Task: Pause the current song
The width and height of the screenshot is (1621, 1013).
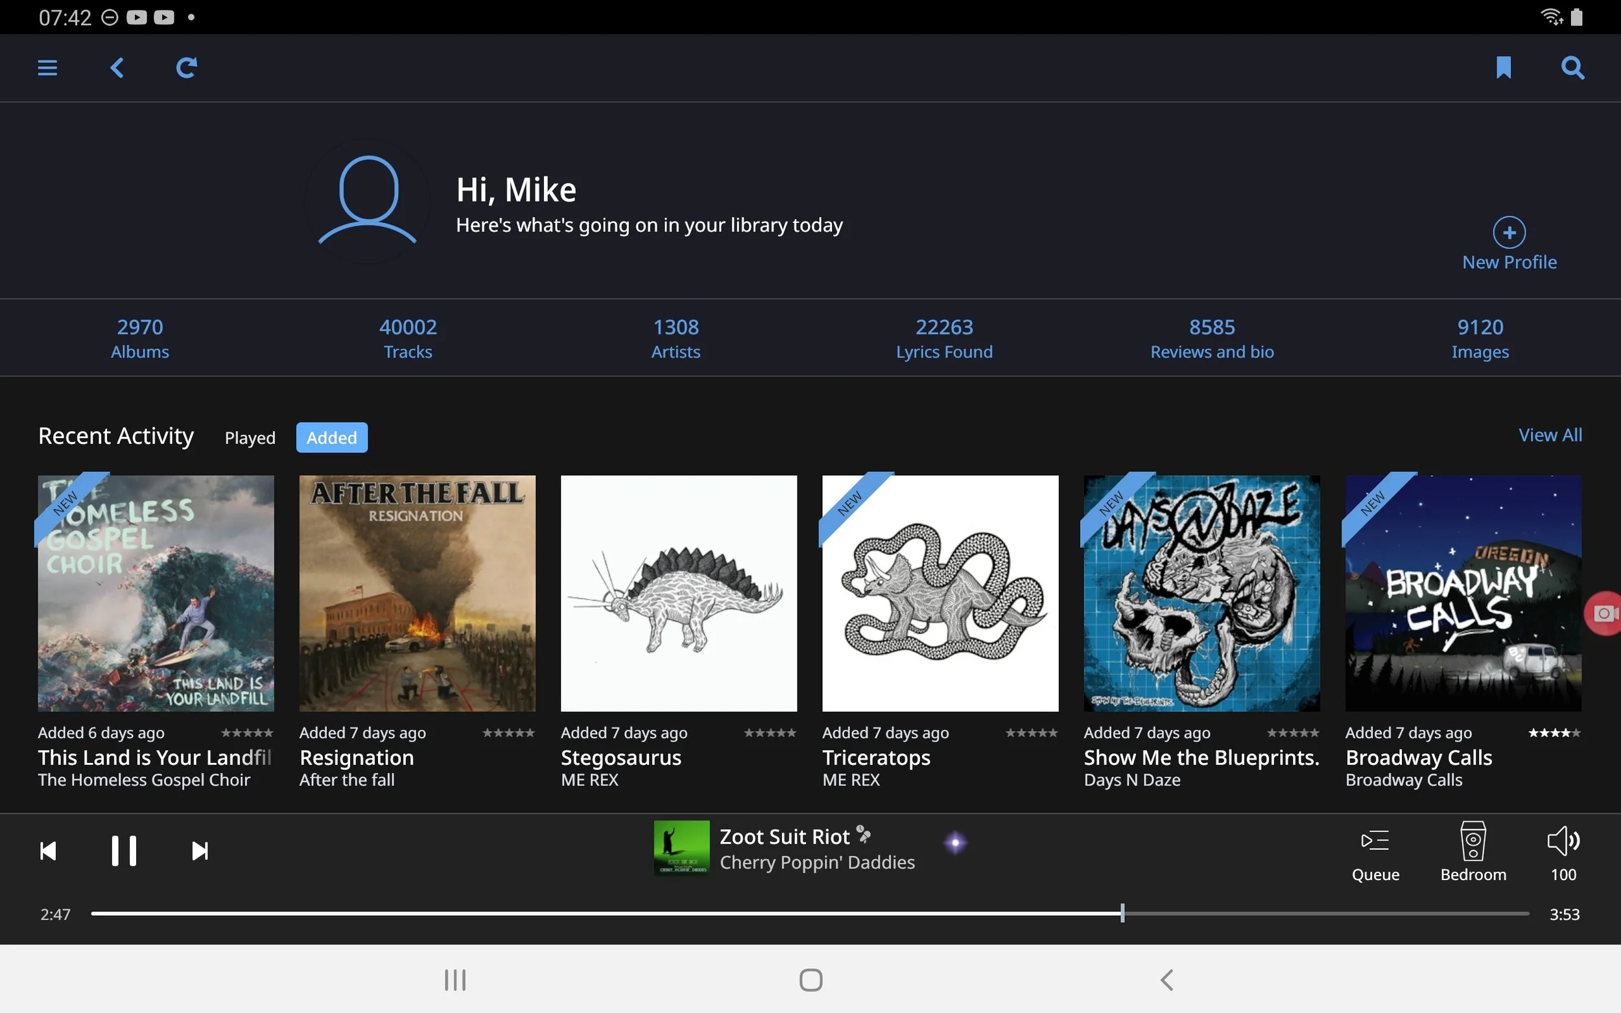Action: pos(124,851)
